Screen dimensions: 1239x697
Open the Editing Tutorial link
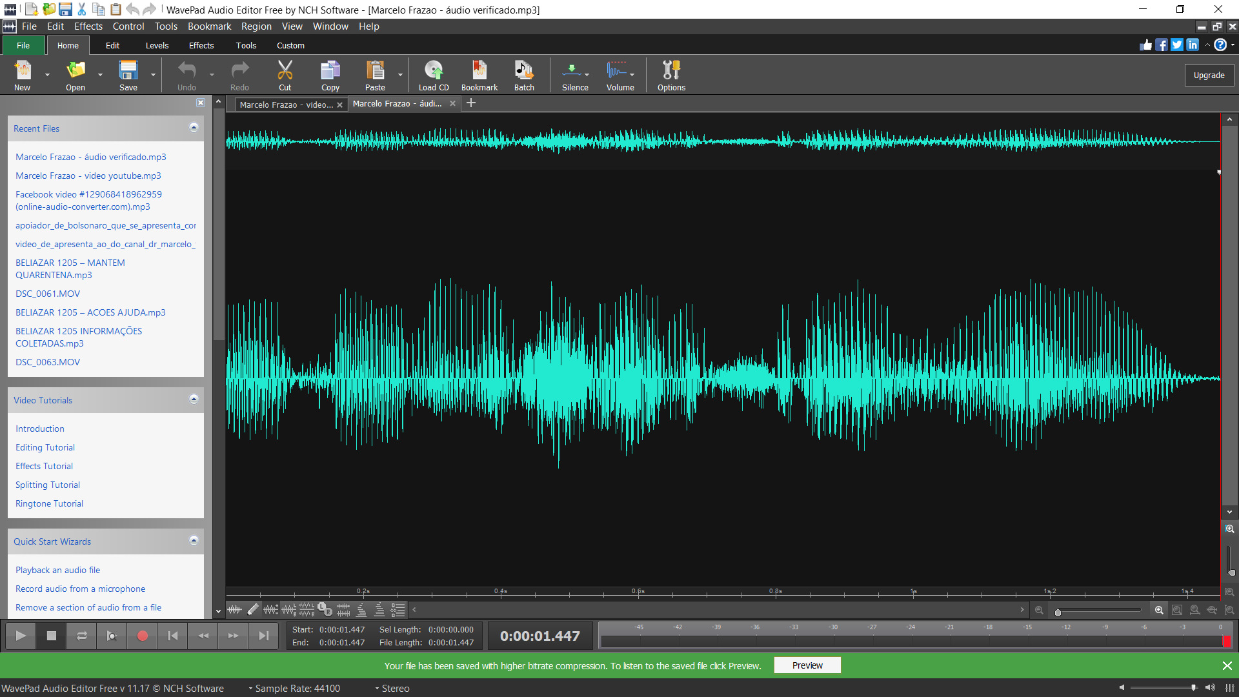(45, 447)
